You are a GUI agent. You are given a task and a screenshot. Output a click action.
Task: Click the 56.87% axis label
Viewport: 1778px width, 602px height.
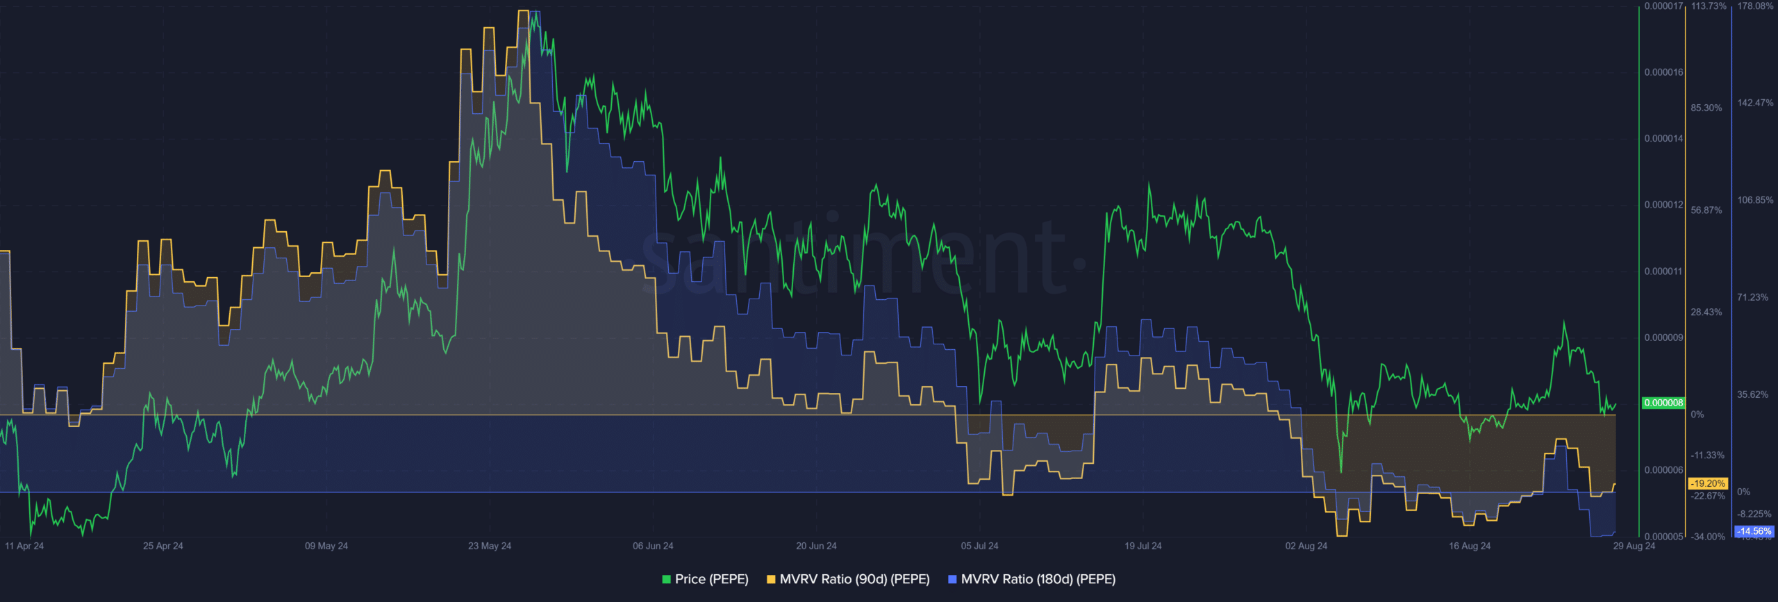coord(1706,210)
